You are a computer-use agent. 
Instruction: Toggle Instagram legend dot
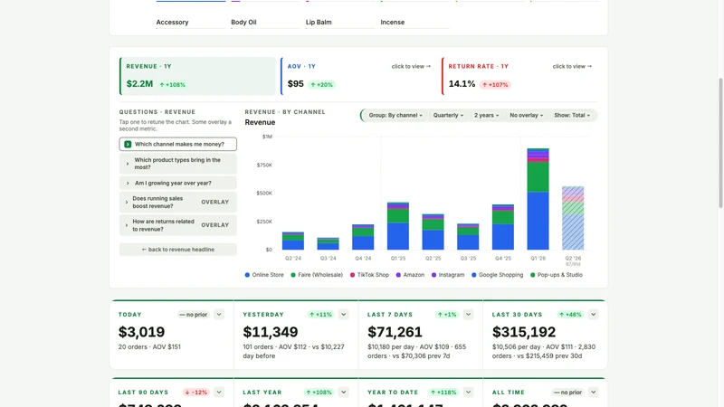click(x=433, y=275)
